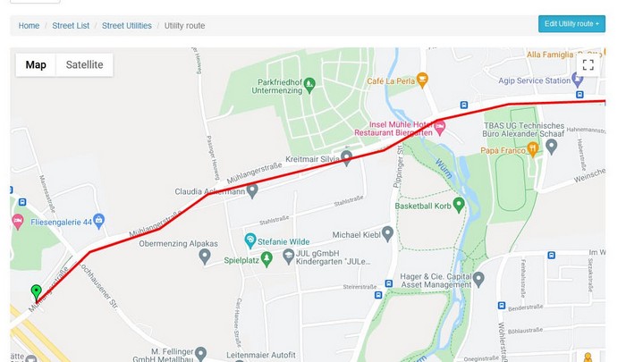Select the Map view tab

[x=36, y=64]
